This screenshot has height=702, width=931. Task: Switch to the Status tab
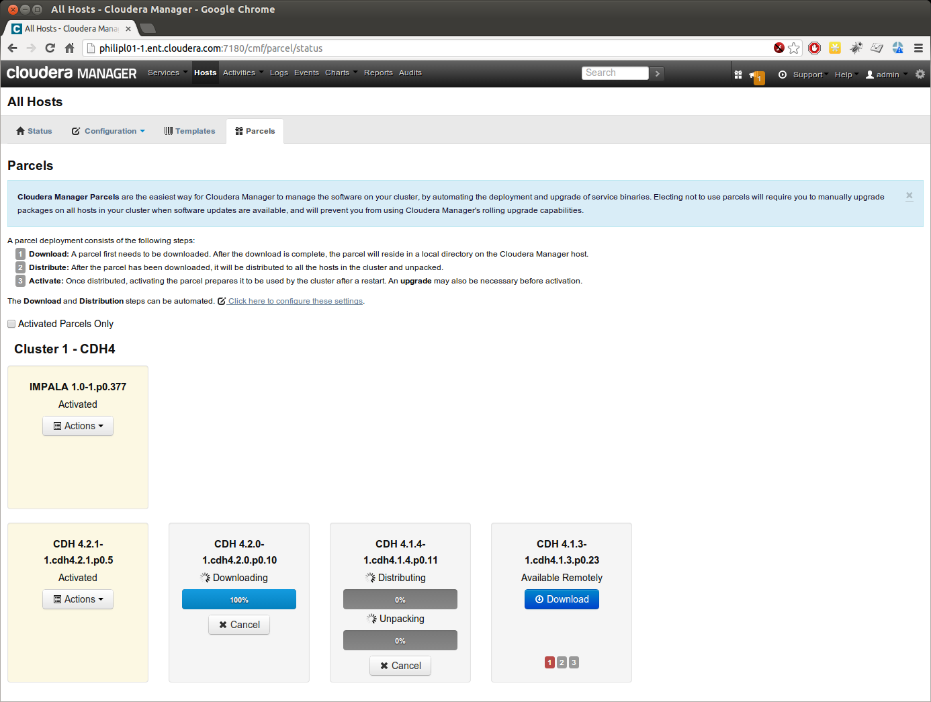[34, 131]
